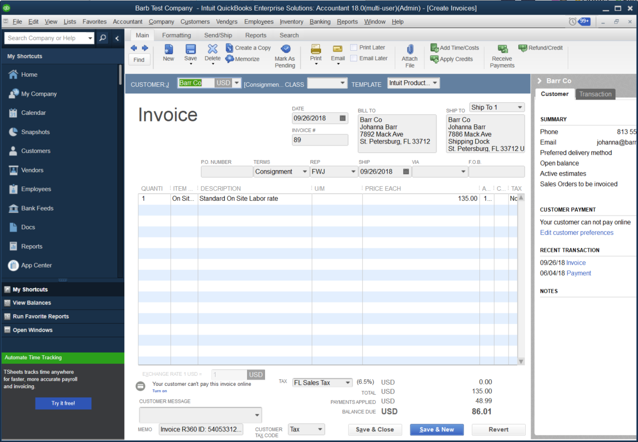
Task: Enable the Email Later checkbox
Action: click(x=354, y=58)
